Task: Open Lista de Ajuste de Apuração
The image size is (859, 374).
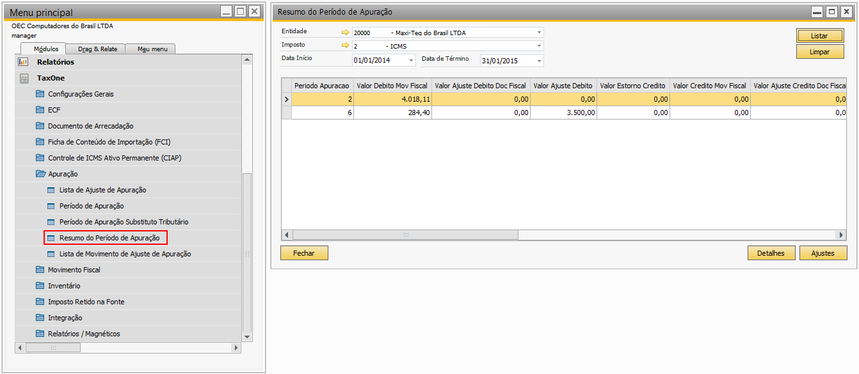Action: pos(102,190)
